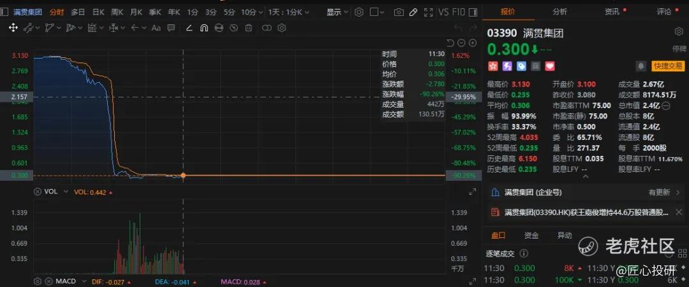Select the arrow annotation tool
689x287 pixels.
tap(135, 27)
